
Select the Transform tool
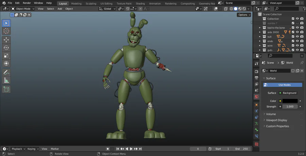[x=6, y=63]
